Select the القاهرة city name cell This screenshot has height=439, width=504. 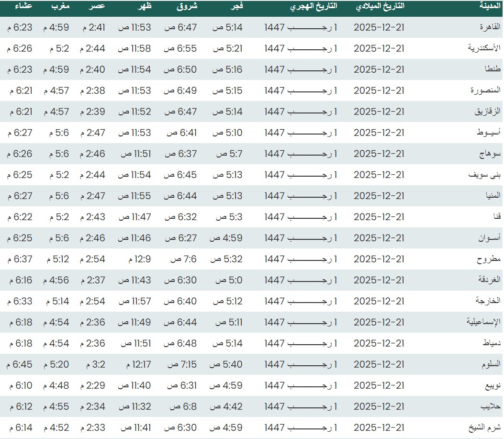487,27
